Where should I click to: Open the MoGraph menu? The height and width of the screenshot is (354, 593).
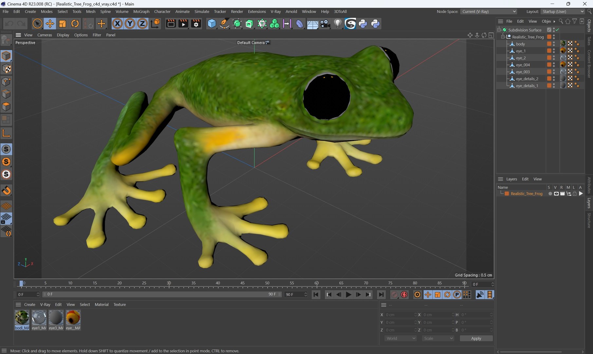point(141,11)
